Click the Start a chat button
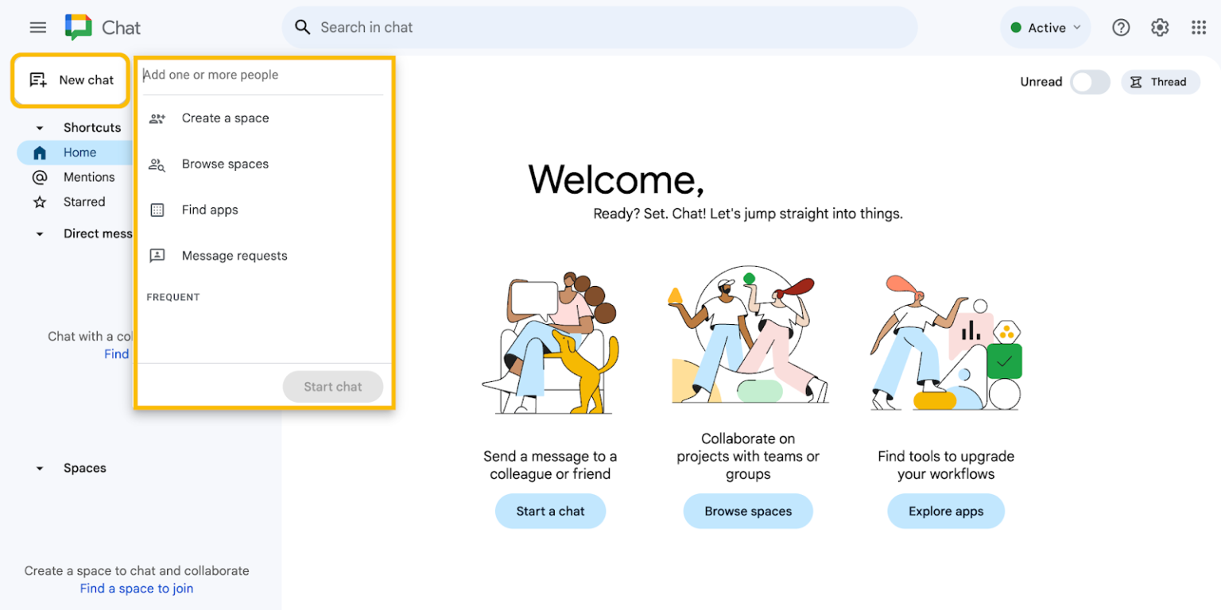 click(551, 511)
